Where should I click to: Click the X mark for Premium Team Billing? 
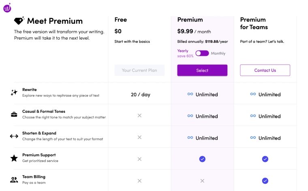click(x=202, y=181)
